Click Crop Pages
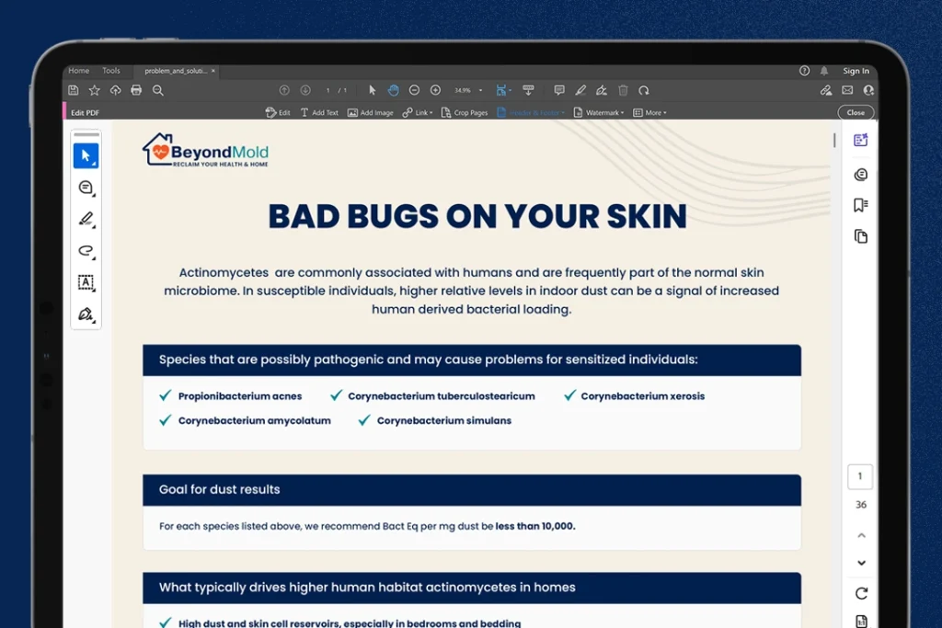Viewport: 942px width, 628px height. pos(465,112)
